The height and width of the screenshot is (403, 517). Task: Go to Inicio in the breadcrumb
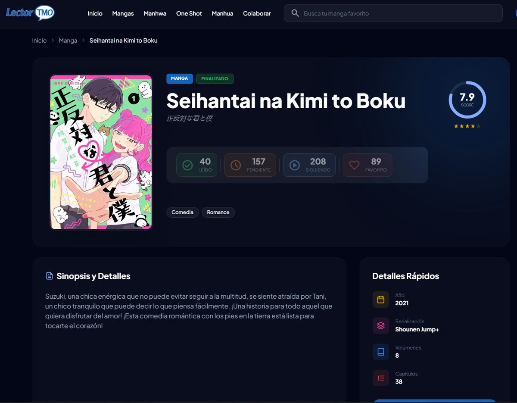point(39,41)
